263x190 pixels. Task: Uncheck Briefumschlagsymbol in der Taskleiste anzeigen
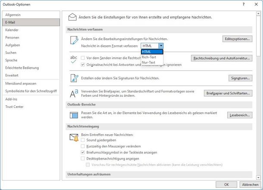point(83,152)
